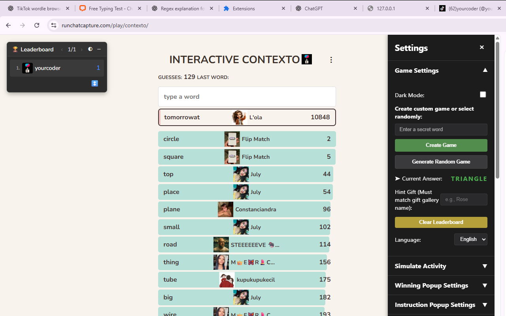Screen dimensions: 506x316
Task: Focus the 'Enter a secret word' field
Action: pos(441,130)
